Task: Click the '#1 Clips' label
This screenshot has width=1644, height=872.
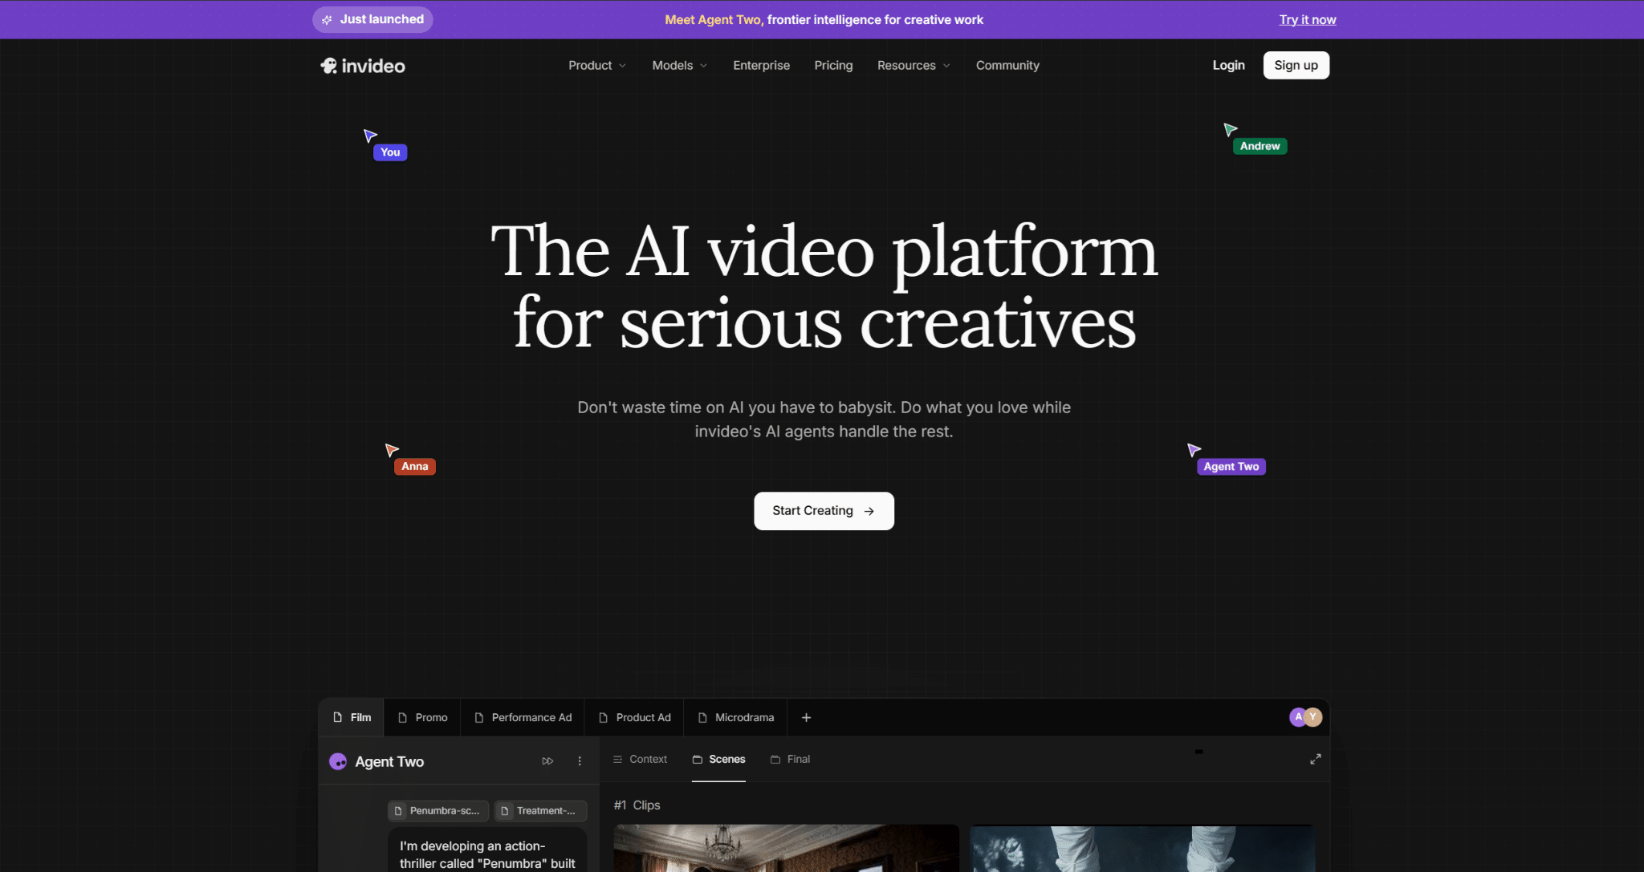Action: click(637, 805)
